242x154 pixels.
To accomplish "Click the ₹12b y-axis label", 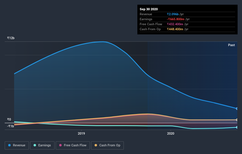I will point(11,38).
